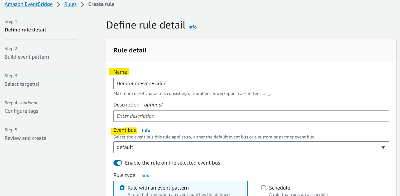Open the Info link beside Rule type

145,176
